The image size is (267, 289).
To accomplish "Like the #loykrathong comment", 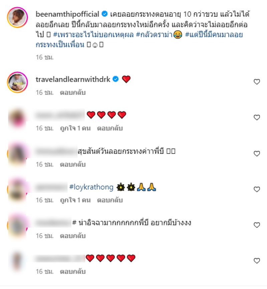I will coord(257,189).
